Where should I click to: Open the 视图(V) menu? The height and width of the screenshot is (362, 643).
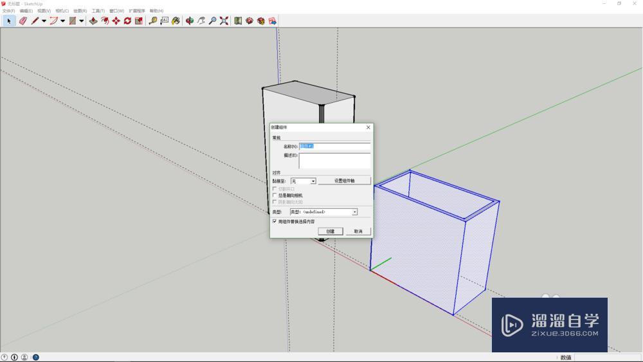click(x=44, y=11)
